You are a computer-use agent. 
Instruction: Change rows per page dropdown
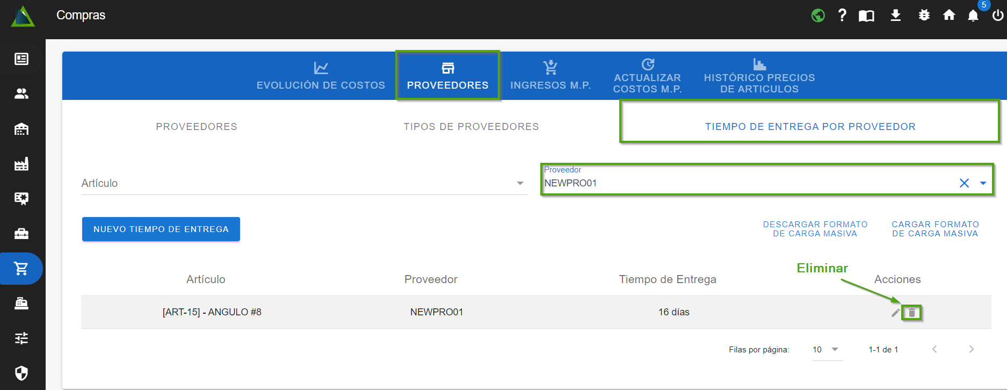827,350
